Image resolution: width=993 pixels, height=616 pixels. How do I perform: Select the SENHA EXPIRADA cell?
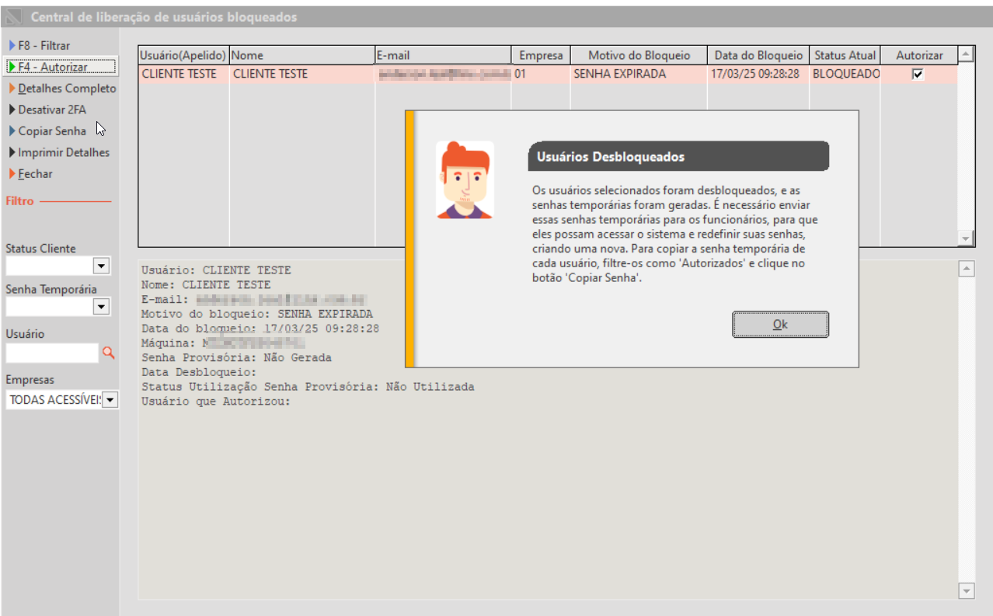tap(639, 75)
